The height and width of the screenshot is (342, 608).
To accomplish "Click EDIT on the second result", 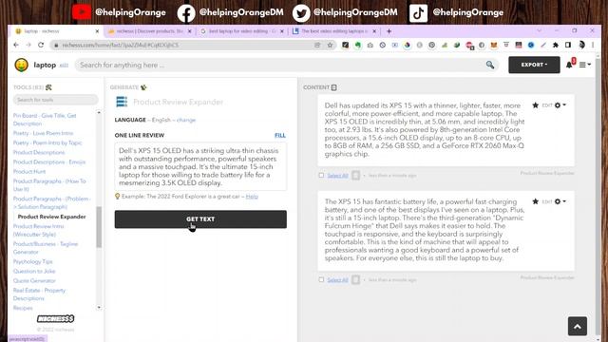I will point(547,201).
